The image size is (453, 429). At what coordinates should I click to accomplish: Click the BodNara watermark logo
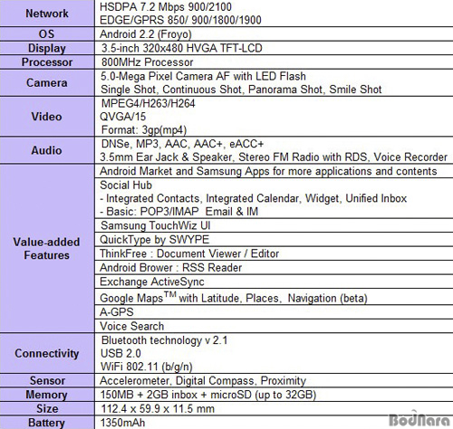click(x=419, y=419)
